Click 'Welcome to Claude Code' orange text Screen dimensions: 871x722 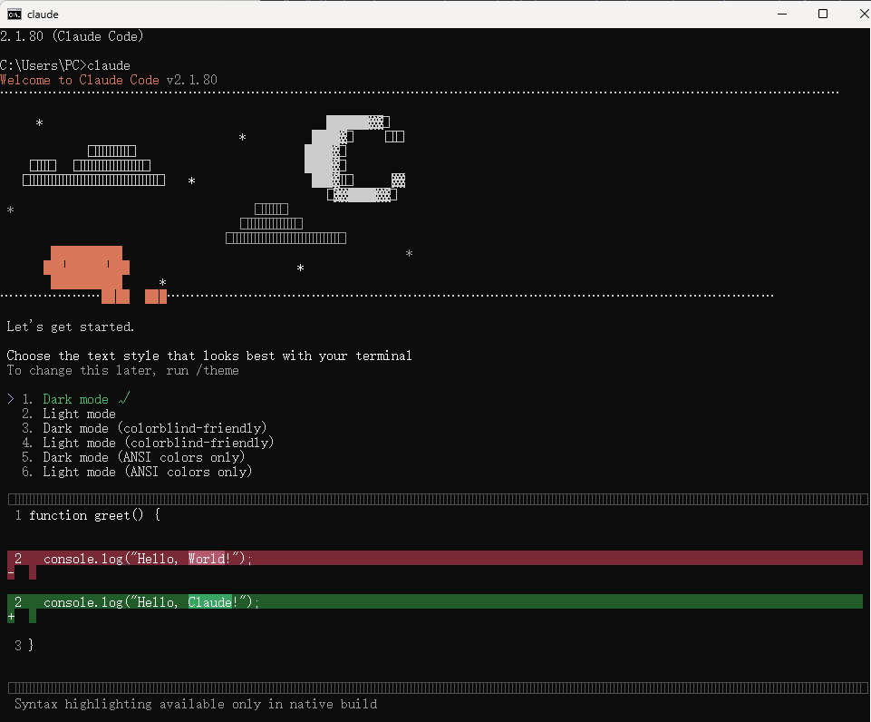click(80, 80)
